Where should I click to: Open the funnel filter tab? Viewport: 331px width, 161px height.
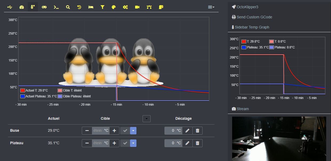[102, 7]
